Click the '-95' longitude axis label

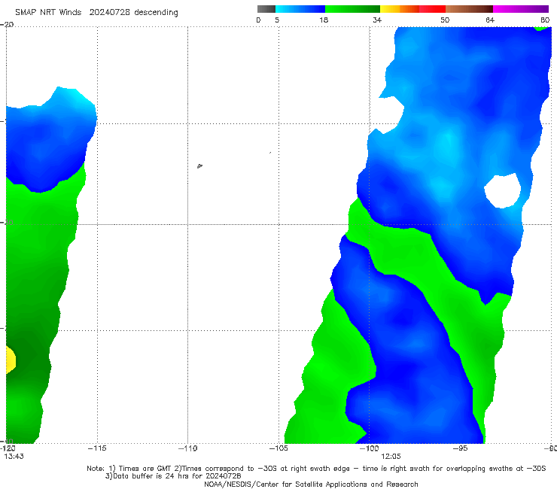click(460, 448)
